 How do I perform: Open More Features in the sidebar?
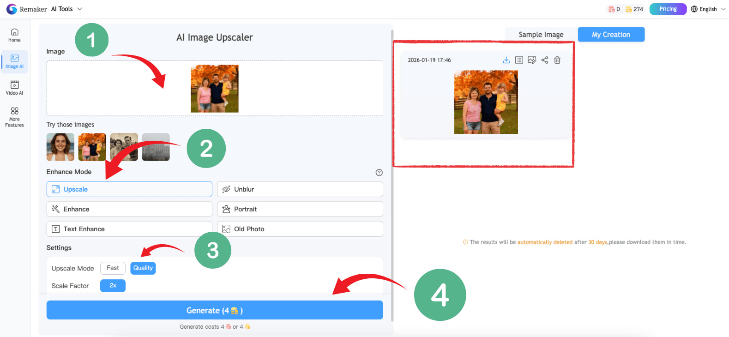point(14,117)
